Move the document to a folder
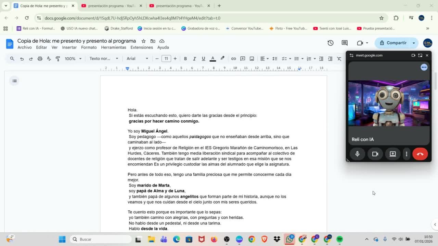438x246 pixels. coord(153,41)
